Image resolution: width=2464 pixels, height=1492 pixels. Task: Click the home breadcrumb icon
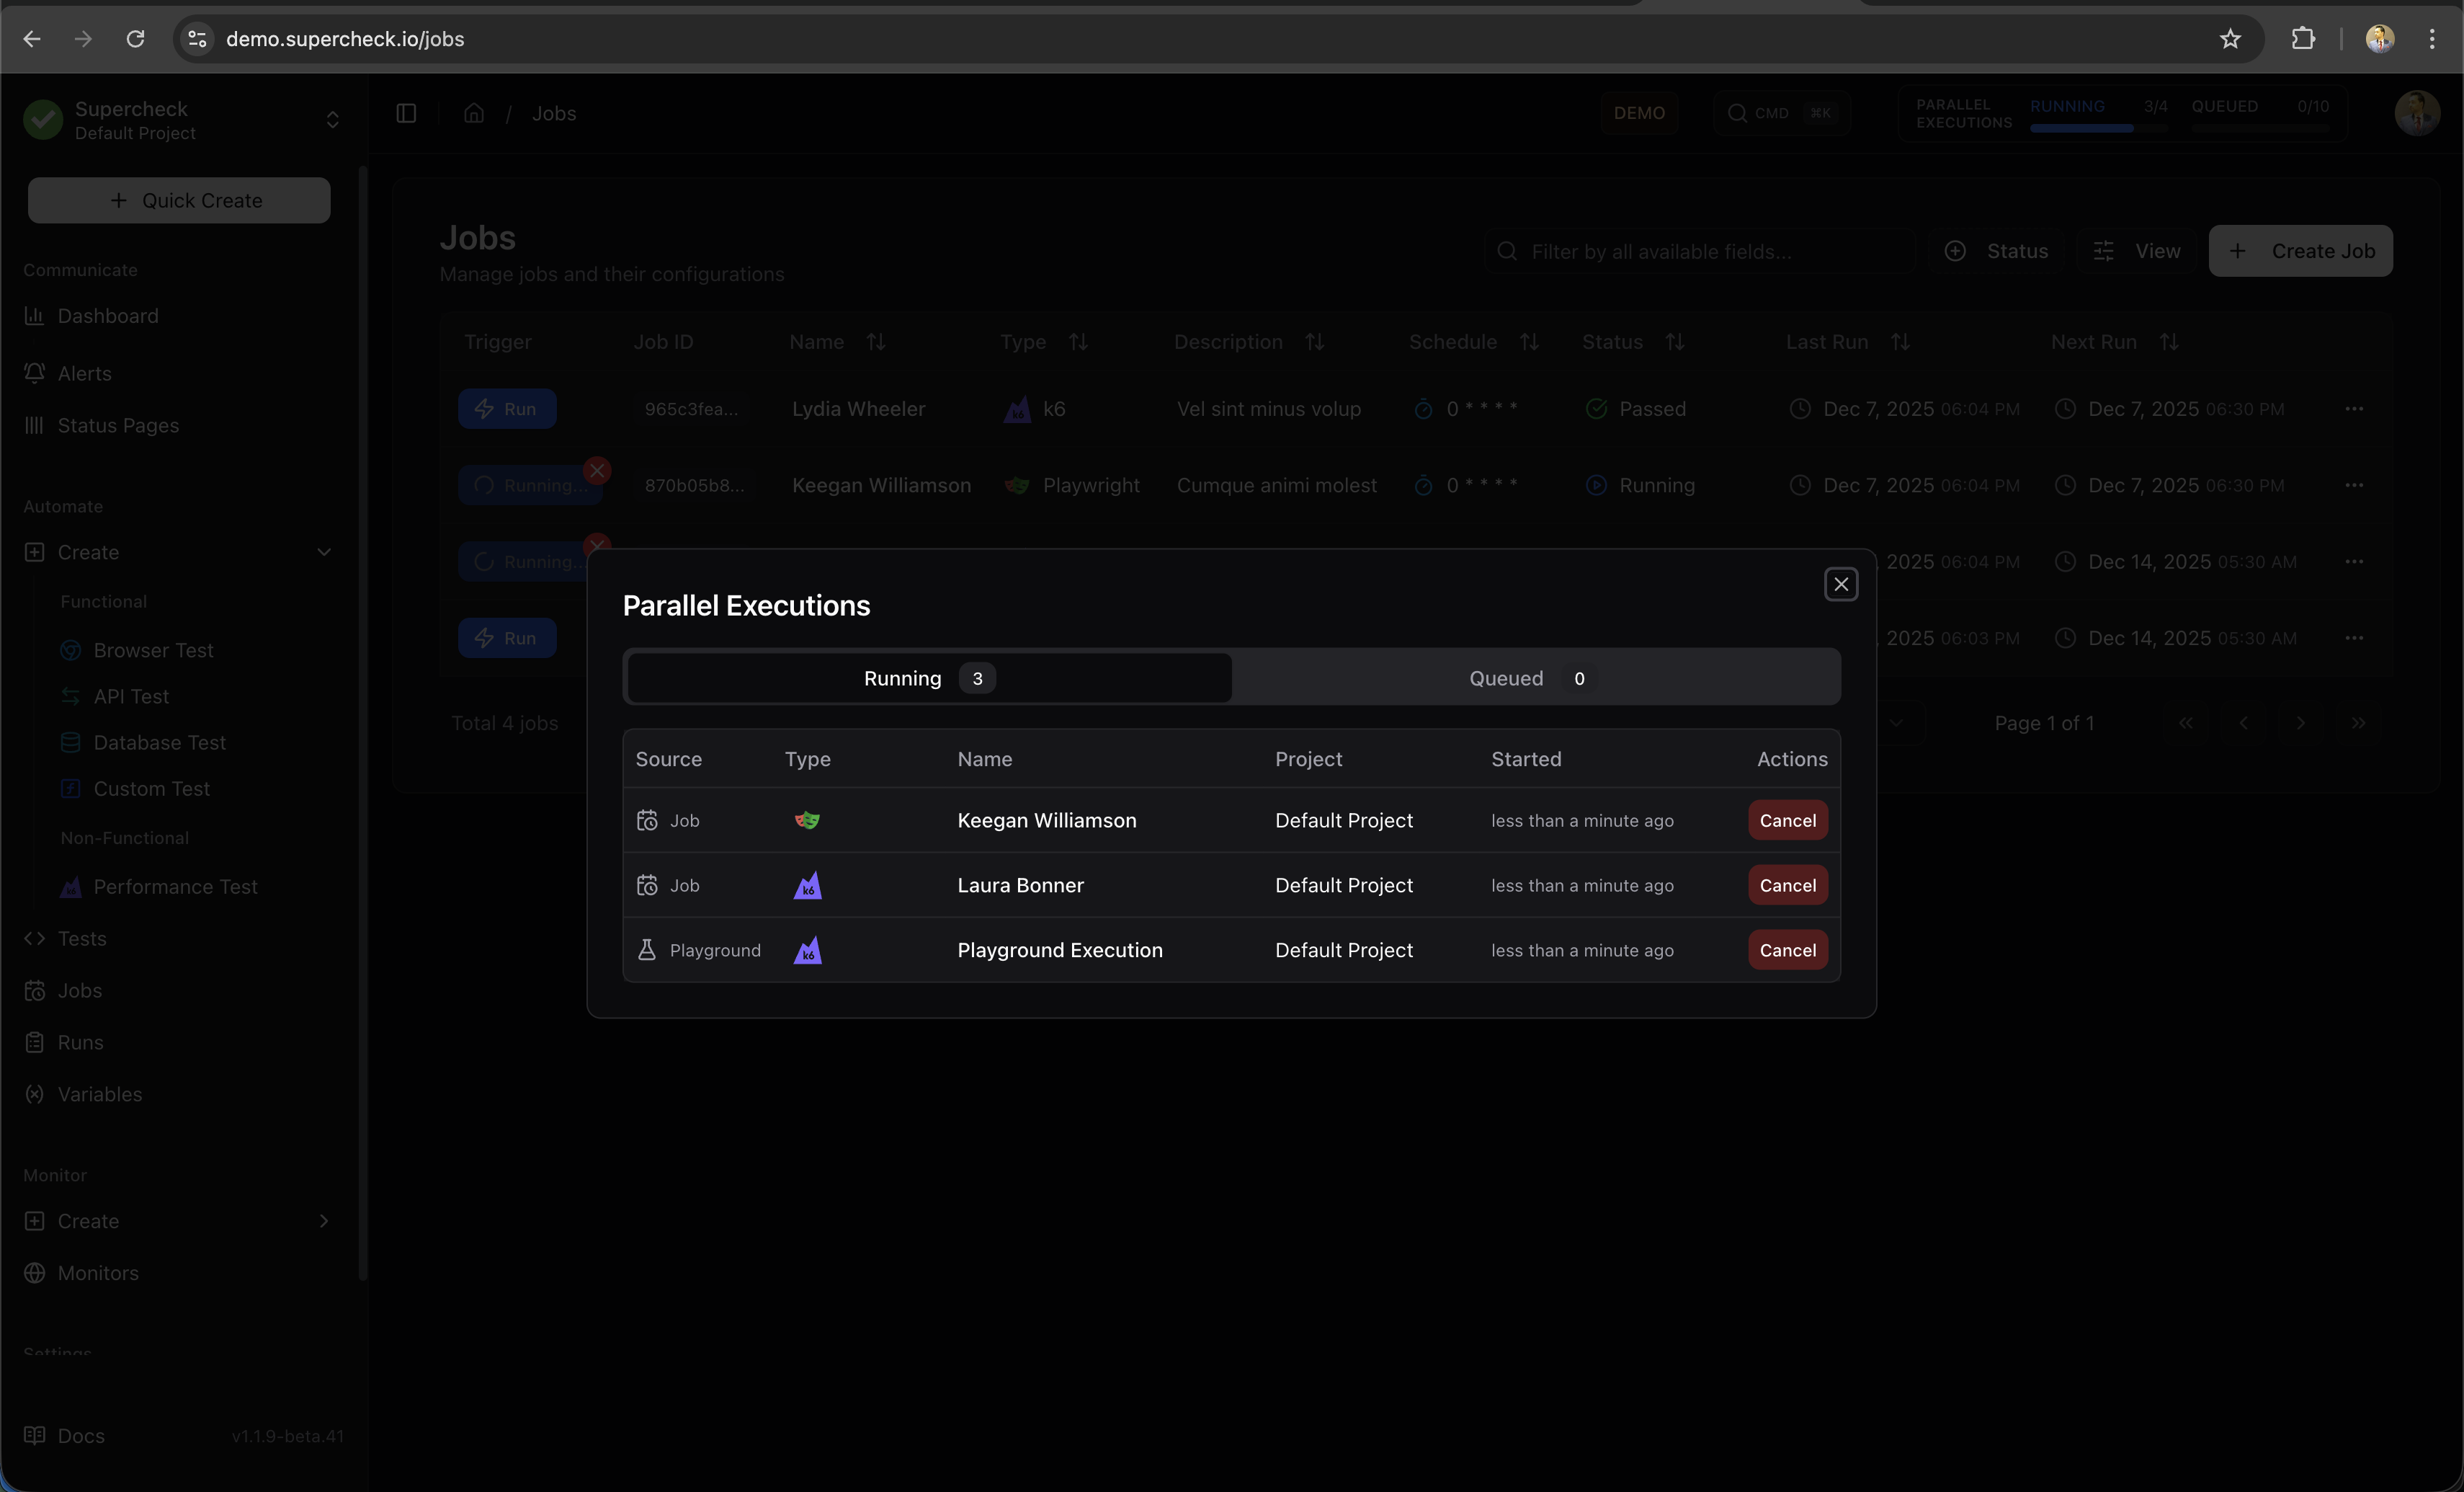tap(473, 113)
